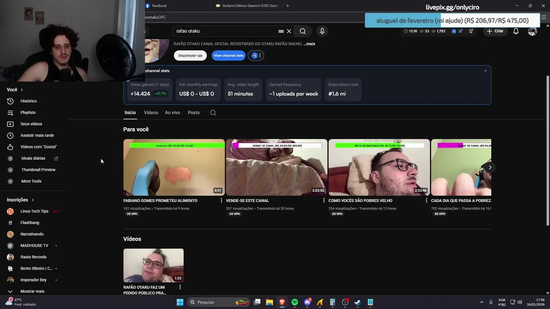Switch to the Facebook browser tab
This screenshot has height=309, width=550.
tap(176, 6)
